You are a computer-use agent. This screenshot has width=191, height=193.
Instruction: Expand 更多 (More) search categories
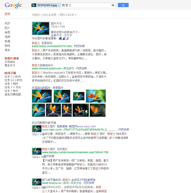coord(7,50)
